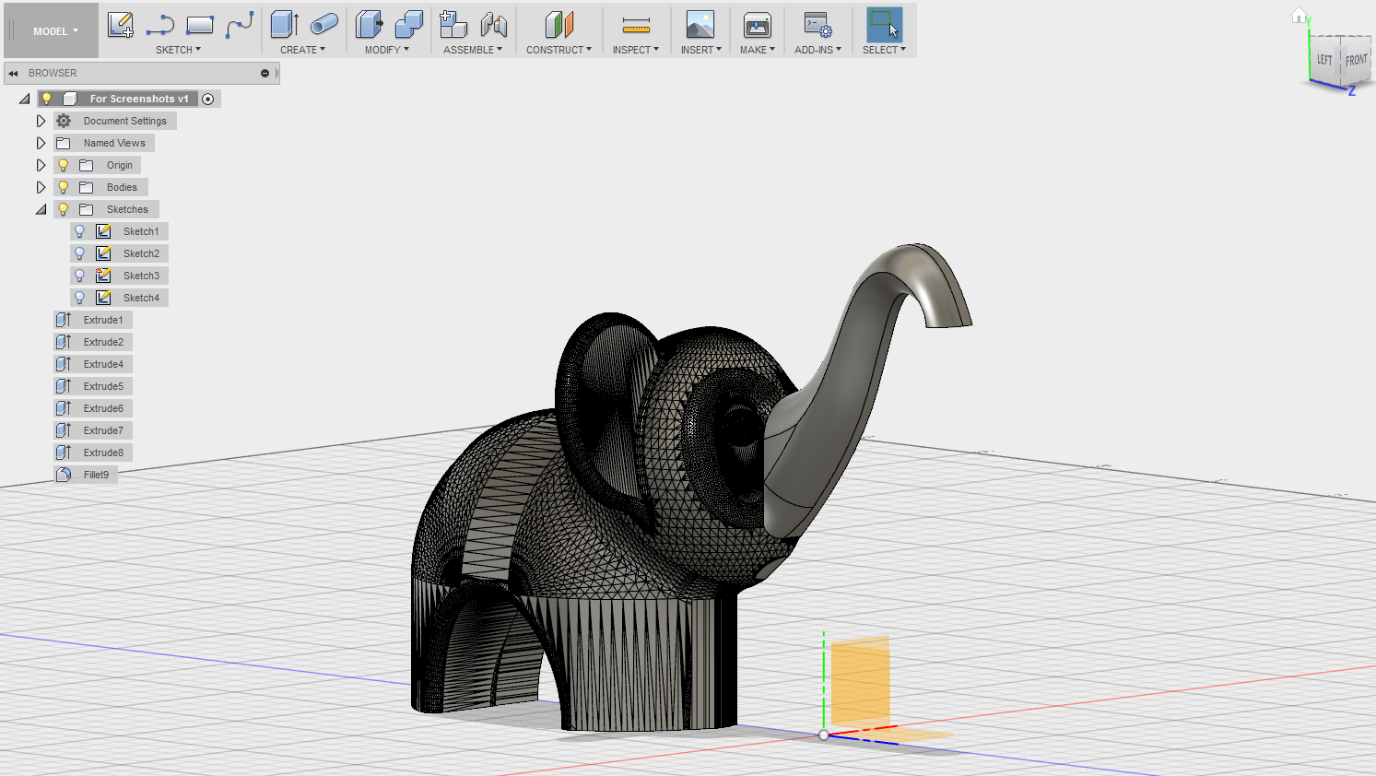Toggle visibility bulb of Sketch1

[80, 231]
